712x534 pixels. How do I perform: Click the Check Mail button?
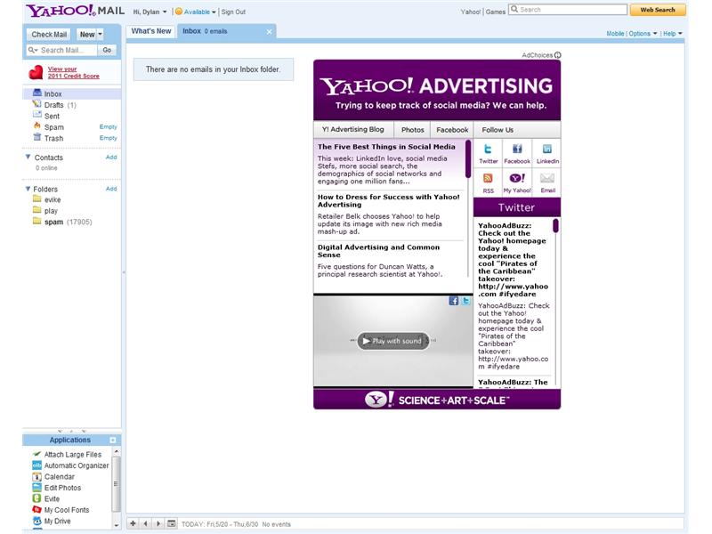point(52,32)
